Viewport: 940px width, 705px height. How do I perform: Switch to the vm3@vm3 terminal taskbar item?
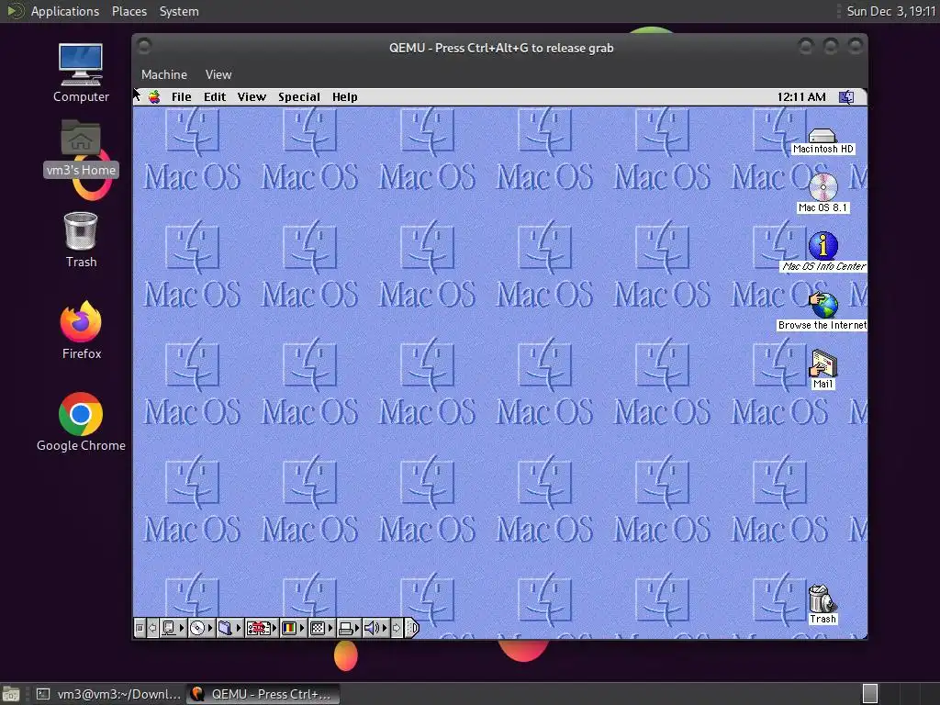(x=108, y=694)
